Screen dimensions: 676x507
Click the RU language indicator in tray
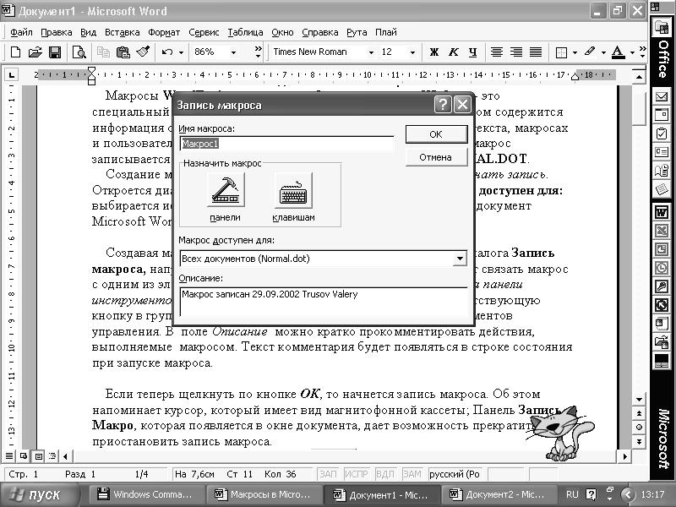(572, 494)
